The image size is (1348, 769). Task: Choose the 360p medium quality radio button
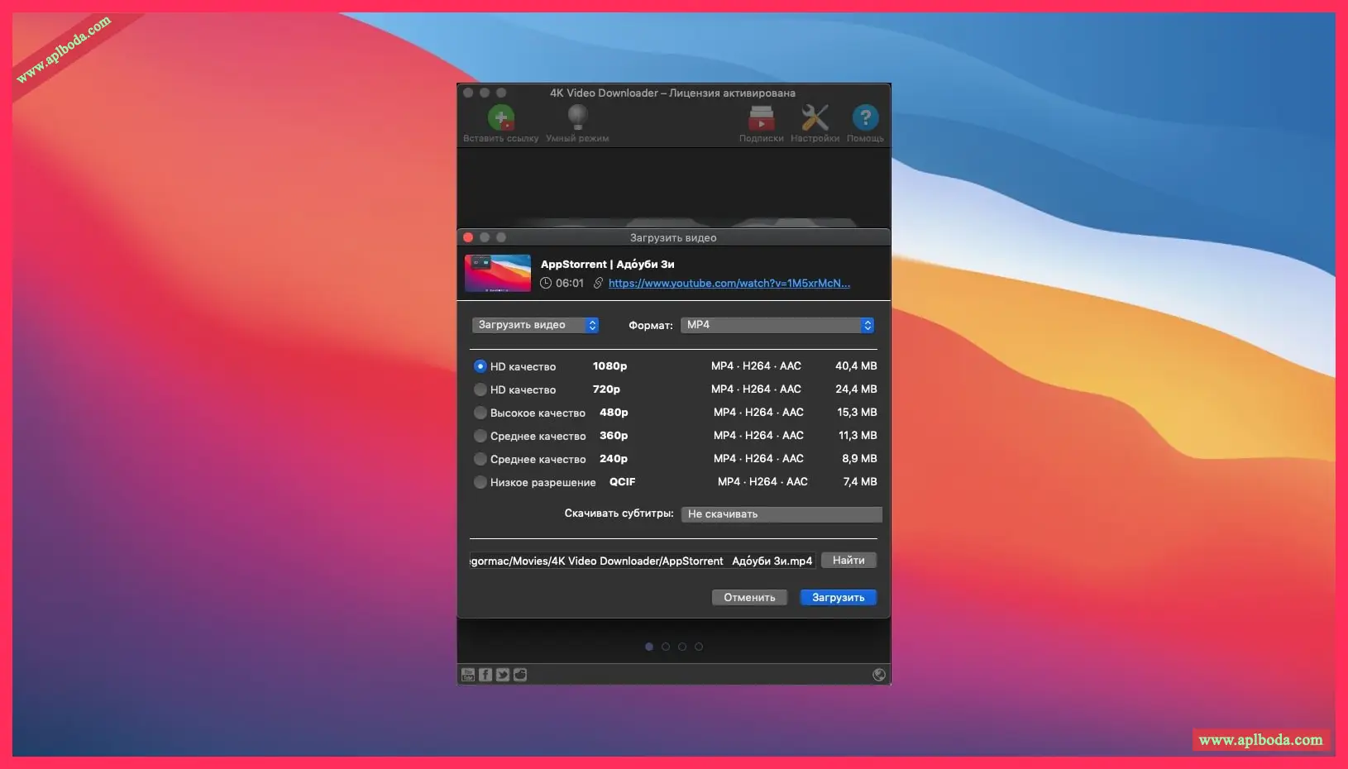480,436
